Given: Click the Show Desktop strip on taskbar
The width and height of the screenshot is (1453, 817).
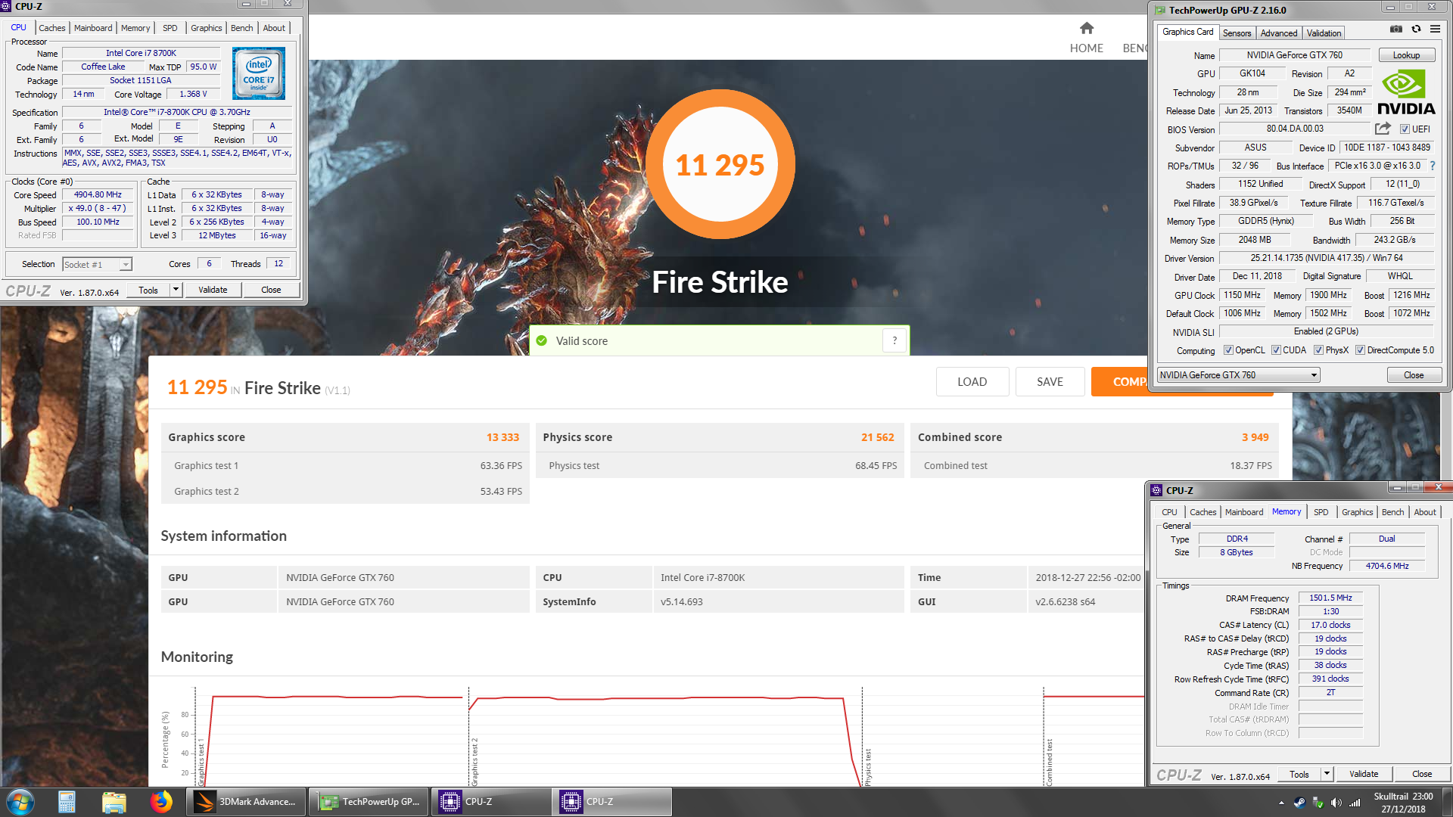Looking at the screenshot, I should point(1447,802).
